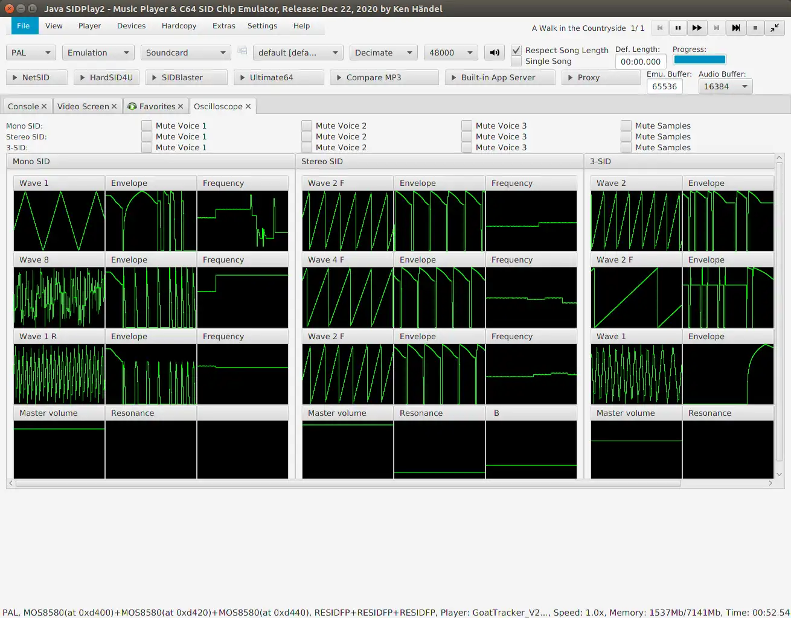This screenshot has height=618, width=791.
Task: Stop playback with the stop button
Action: 755,28
